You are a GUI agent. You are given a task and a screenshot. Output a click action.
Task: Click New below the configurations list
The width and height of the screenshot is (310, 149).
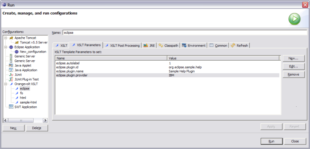(x=14, y=128)
